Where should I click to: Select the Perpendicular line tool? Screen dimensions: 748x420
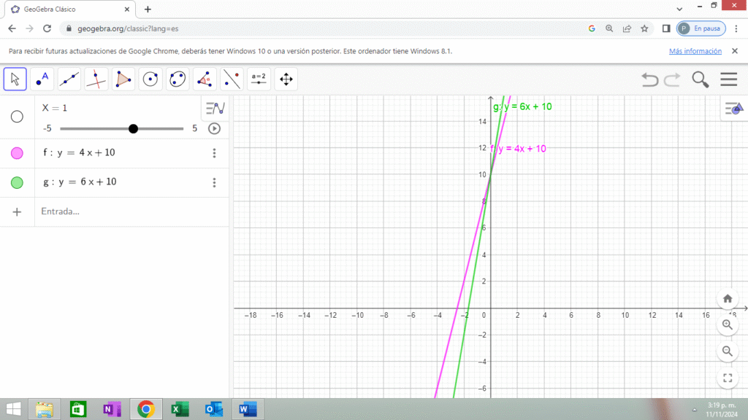(96, 79)
